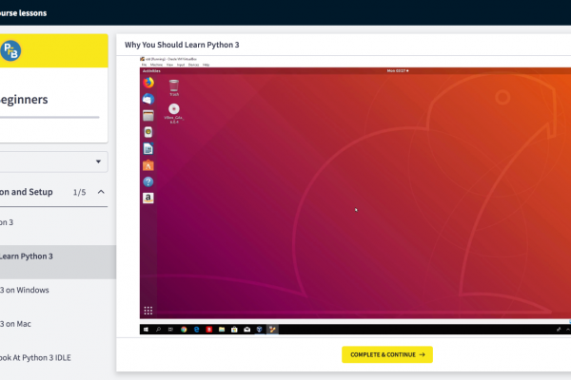
Task: Launch Ubuntu Software store from dock
Action: [x=148, y=165]
